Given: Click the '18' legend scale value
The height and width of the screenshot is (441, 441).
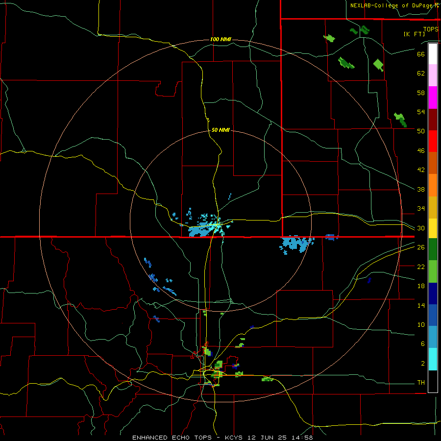Looking at the screenshot, I should (x=421, y=286).
